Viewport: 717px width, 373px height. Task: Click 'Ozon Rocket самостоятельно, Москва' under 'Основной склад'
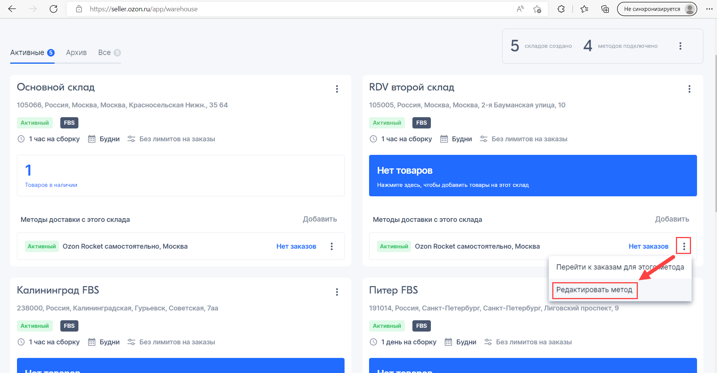(125, 246)
